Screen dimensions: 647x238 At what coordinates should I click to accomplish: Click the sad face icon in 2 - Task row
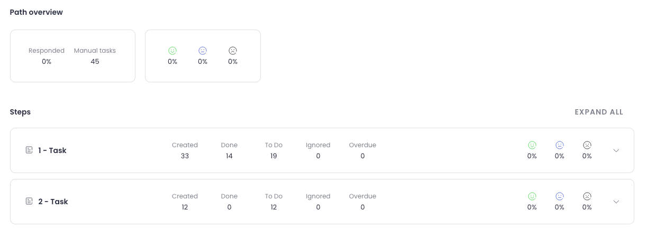587,196
